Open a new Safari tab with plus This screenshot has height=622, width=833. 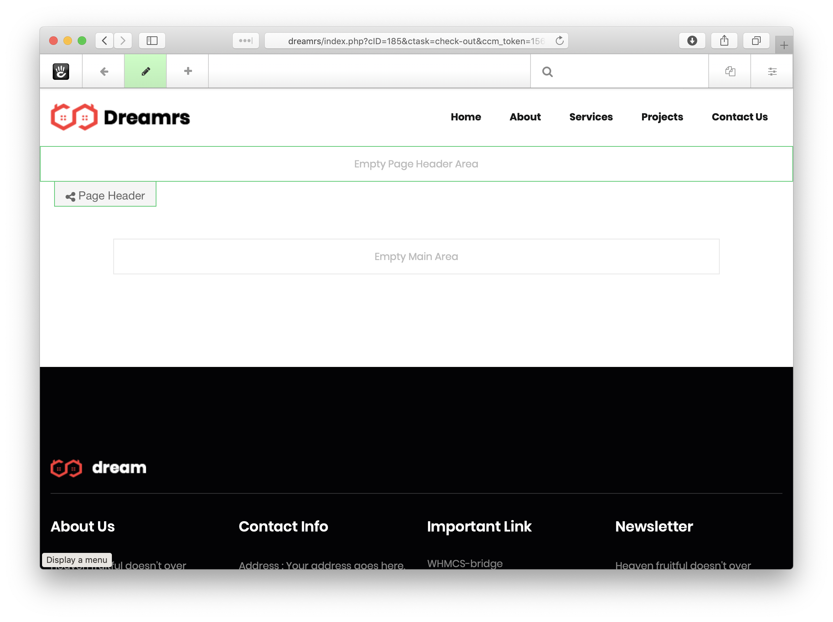click(784, 46)
